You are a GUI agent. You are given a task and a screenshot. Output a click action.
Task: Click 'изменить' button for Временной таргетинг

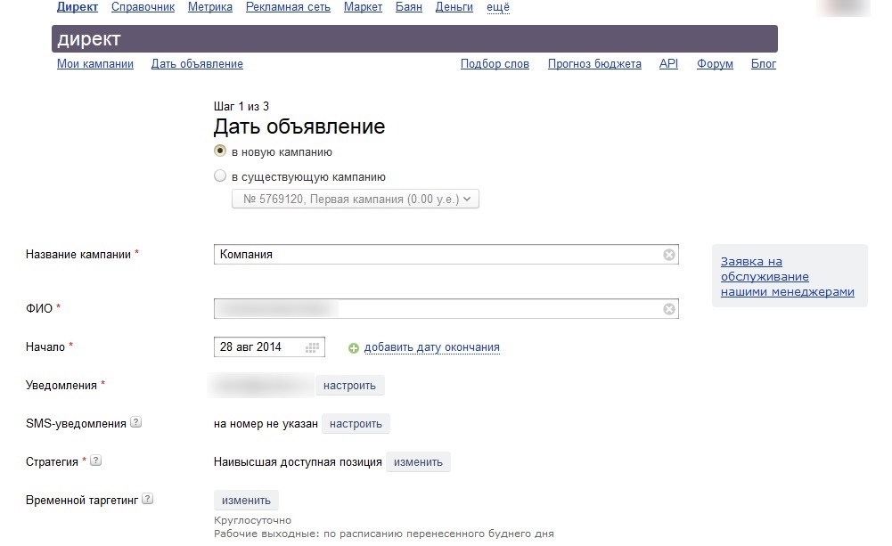[x=246, y=501]
